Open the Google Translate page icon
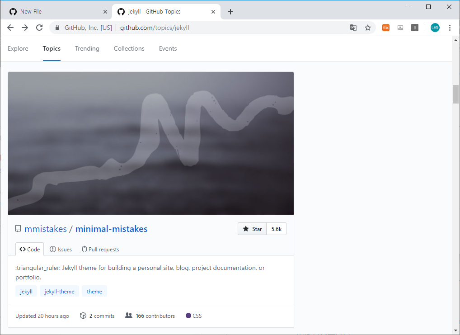460x335 pixels. (353, 28)
